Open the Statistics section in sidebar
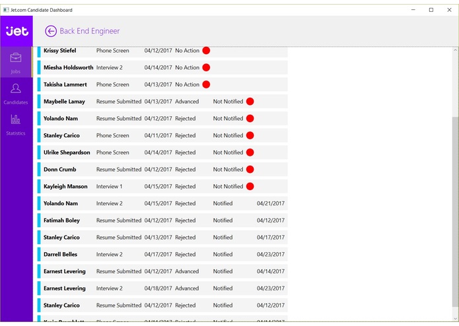 (16, 125)
